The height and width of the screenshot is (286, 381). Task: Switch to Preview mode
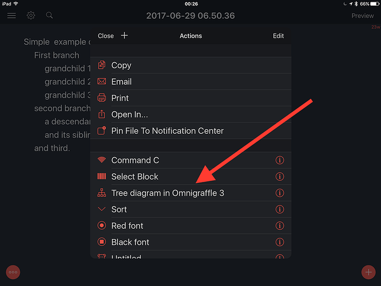(x=363, y=16)
